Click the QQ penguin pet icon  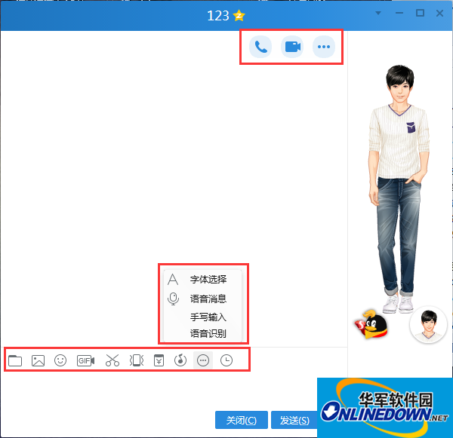[371, 324]
